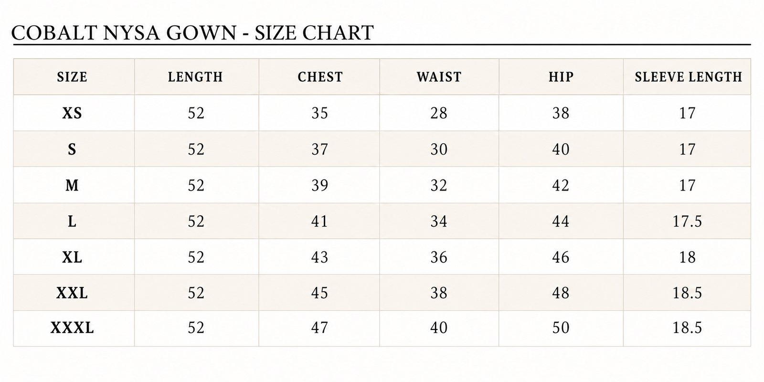Select the XXXL size row label

pyautogui.click(x=72, y=328)
